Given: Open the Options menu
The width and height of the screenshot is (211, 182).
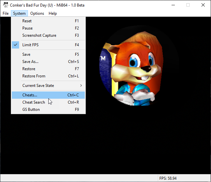Looking at the screenshot, I should (37, 13).
